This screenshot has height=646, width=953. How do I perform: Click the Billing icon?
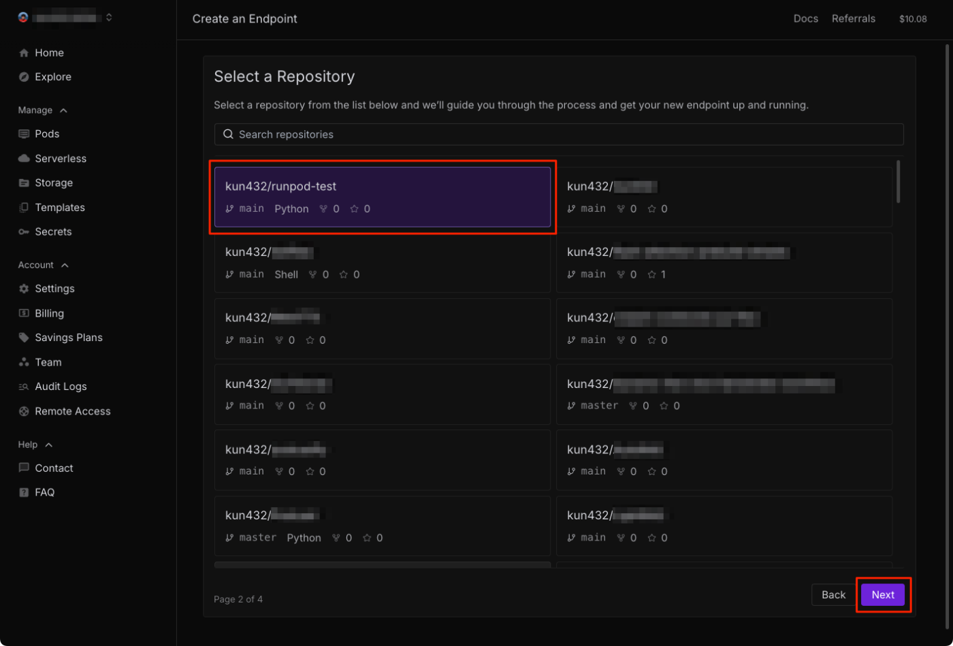(x=24, y=314)
